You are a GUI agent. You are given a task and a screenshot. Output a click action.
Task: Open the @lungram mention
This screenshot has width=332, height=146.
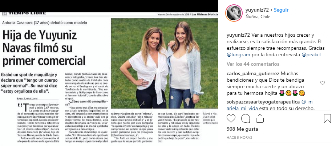point(239,54)
